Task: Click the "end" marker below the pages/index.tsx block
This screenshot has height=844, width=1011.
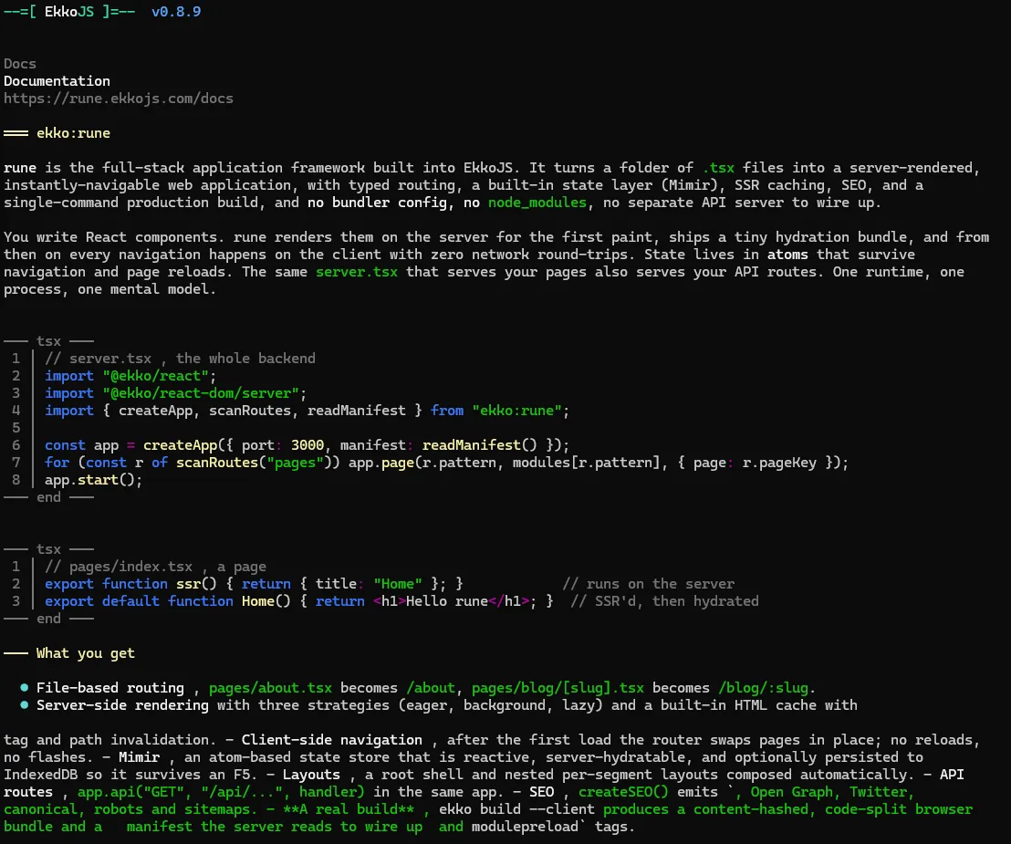Action: [x=49, y=619]
